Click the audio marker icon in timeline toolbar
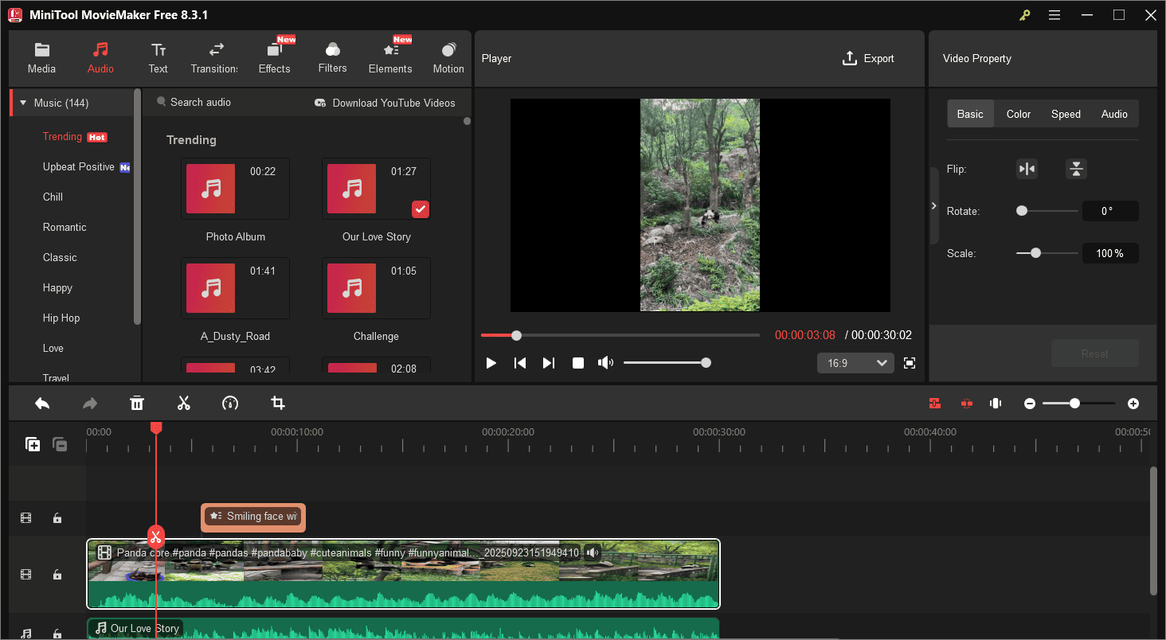1166x640 pixels. (996, 404)
